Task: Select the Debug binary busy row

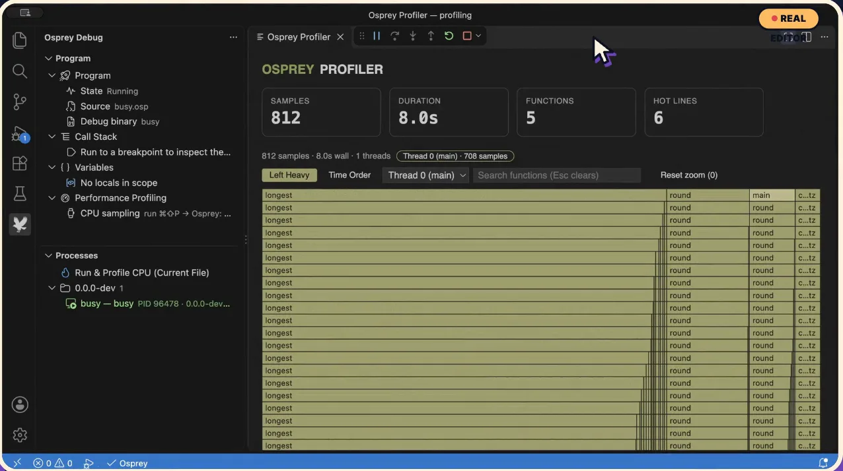Action: [x=140, y=121]
